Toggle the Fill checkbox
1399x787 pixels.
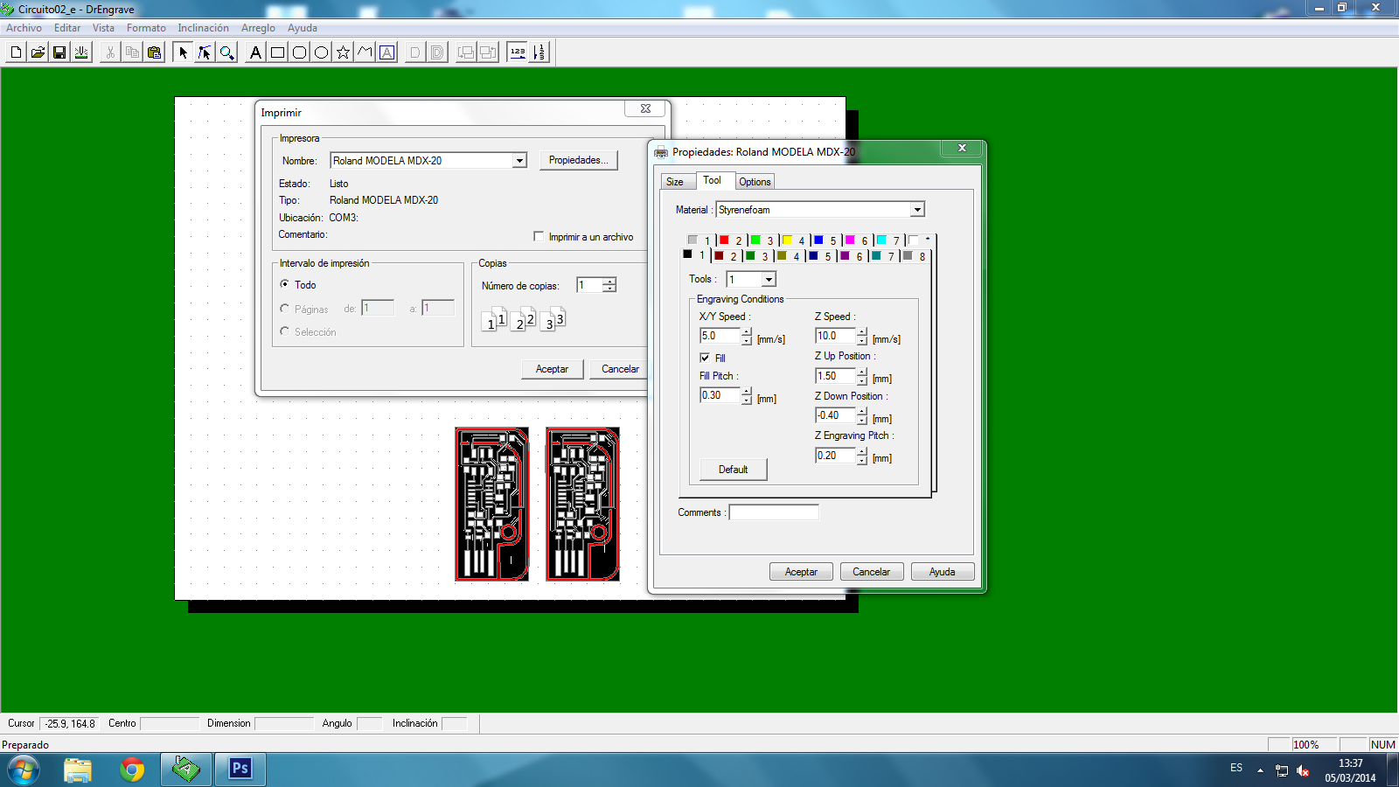[x=705, y=358]
